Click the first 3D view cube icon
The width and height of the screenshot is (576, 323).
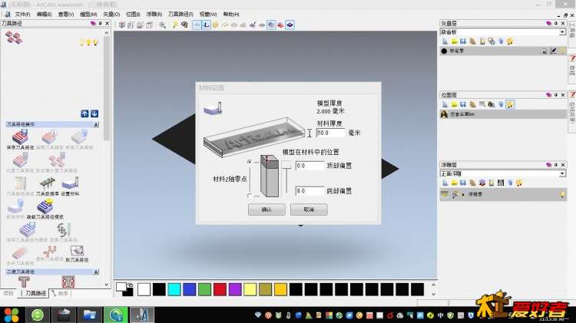tap(121, 25)
